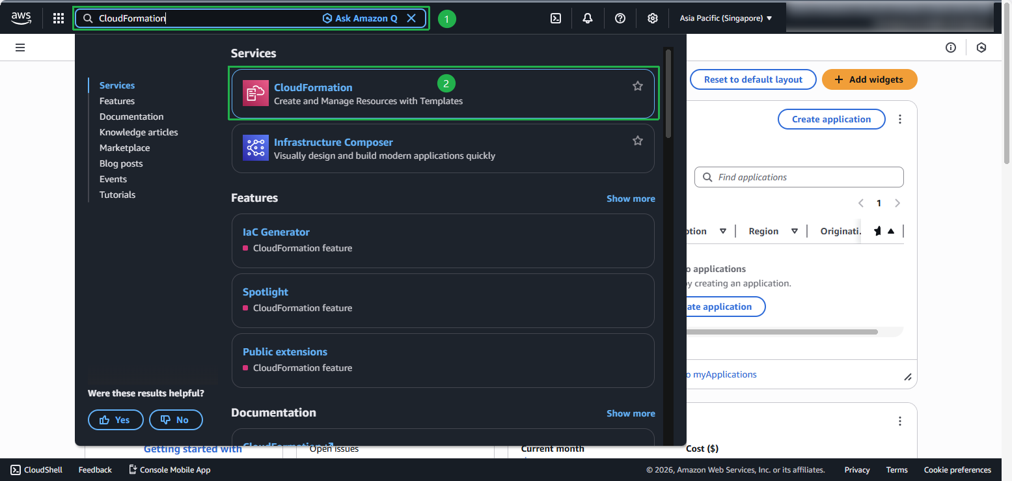Screen dimensions: 1012x481
Task: Favorite CloudFormation using its star
Action: (x=637, y=85)
